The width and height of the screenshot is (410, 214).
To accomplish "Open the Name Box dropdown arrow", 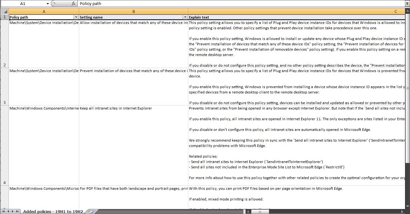I will click(48, 3).
